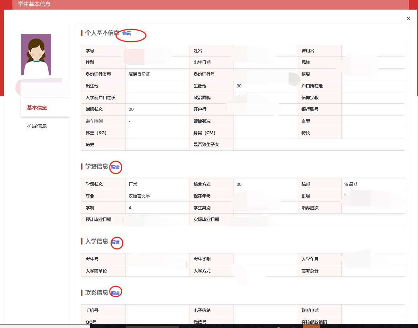Switch to the 基本信息 sidebar tab
The image size is (418, 328).
point(37,108)
